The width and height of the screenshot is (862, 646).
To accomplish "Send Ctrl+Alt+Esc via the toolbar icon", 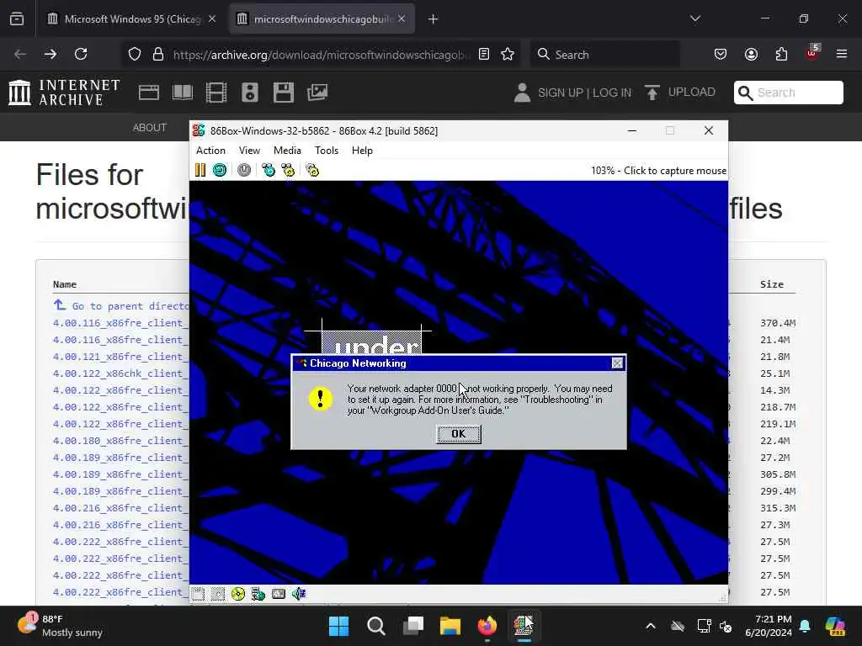I will [x=288, y=170].
